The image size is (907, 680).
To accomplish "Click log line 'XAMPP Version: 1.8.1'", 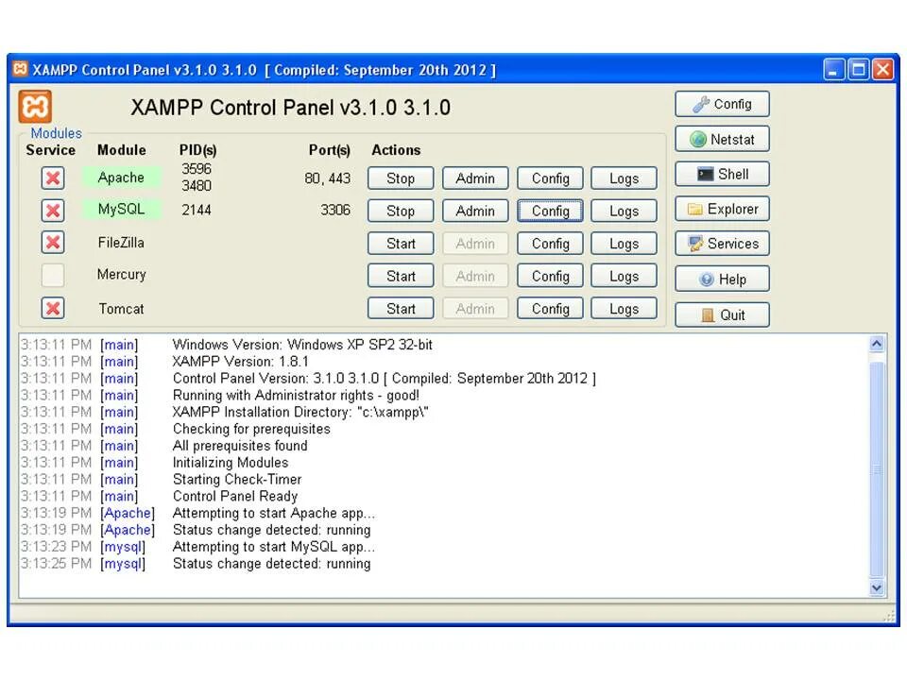I will (241, 362).
